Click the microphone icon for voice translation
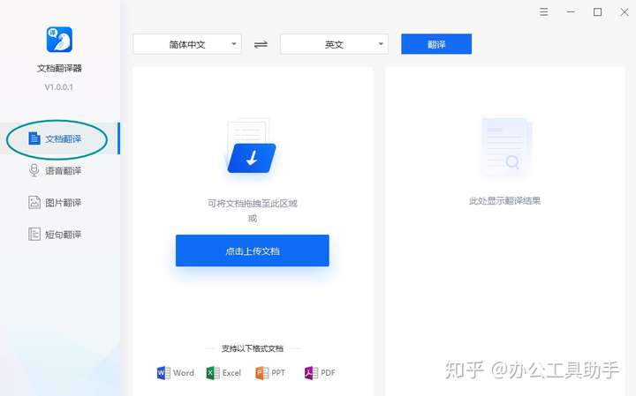 (34, 170)
